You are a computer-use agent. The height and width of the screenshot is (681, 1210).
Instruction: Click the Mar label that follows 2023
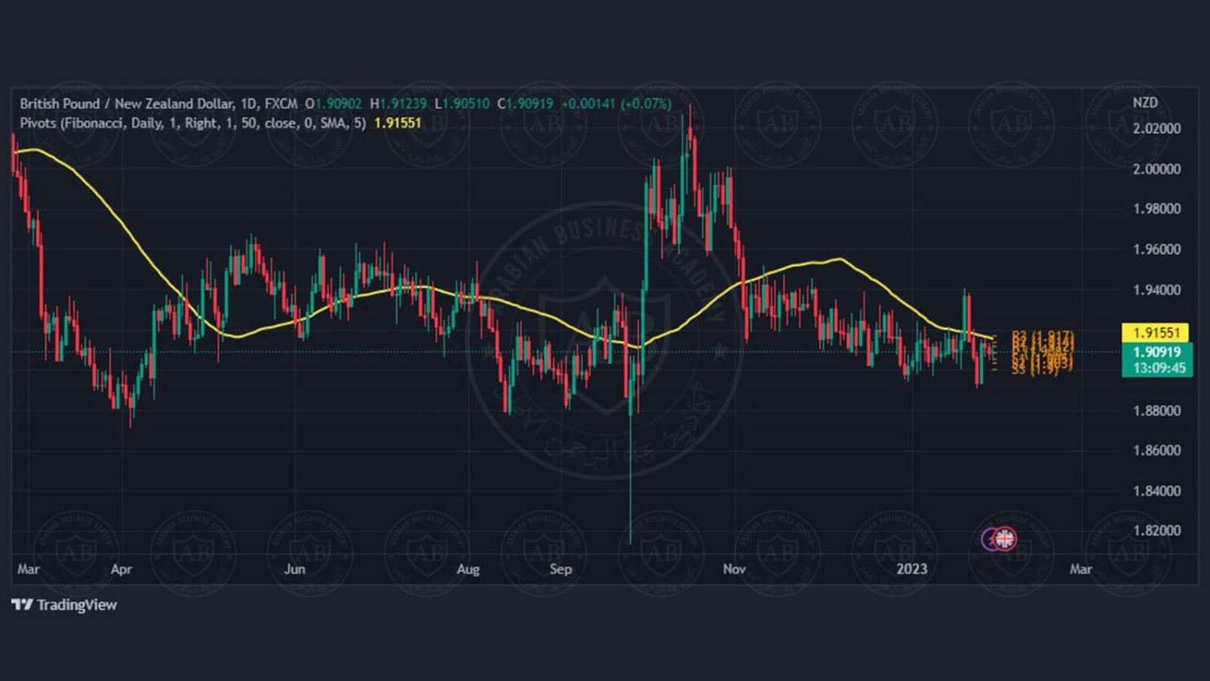click(x=1081, y=569)
